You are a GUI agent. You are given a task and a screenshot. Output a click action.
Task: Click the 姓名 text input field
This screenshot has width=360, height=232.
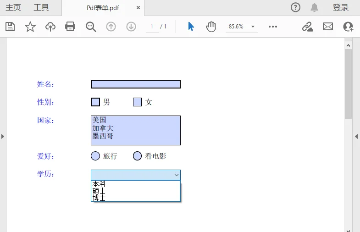(x=136, y=84)
